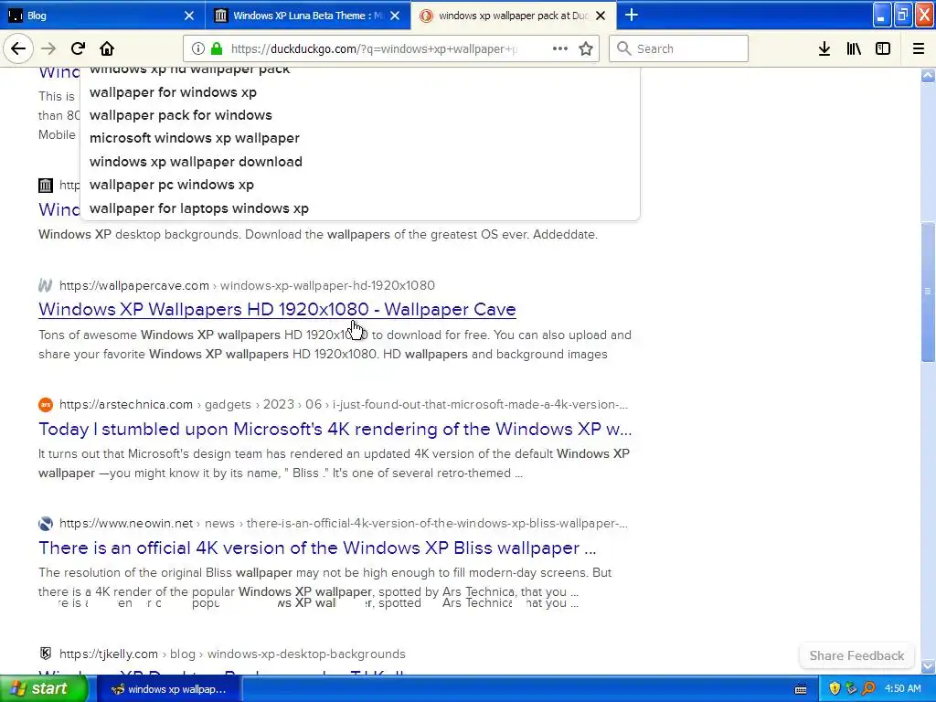Select the windows xp wallpaper pack tab
This screenshot has width=936, height=702.
pyautogui.click(x=514, y=16)
